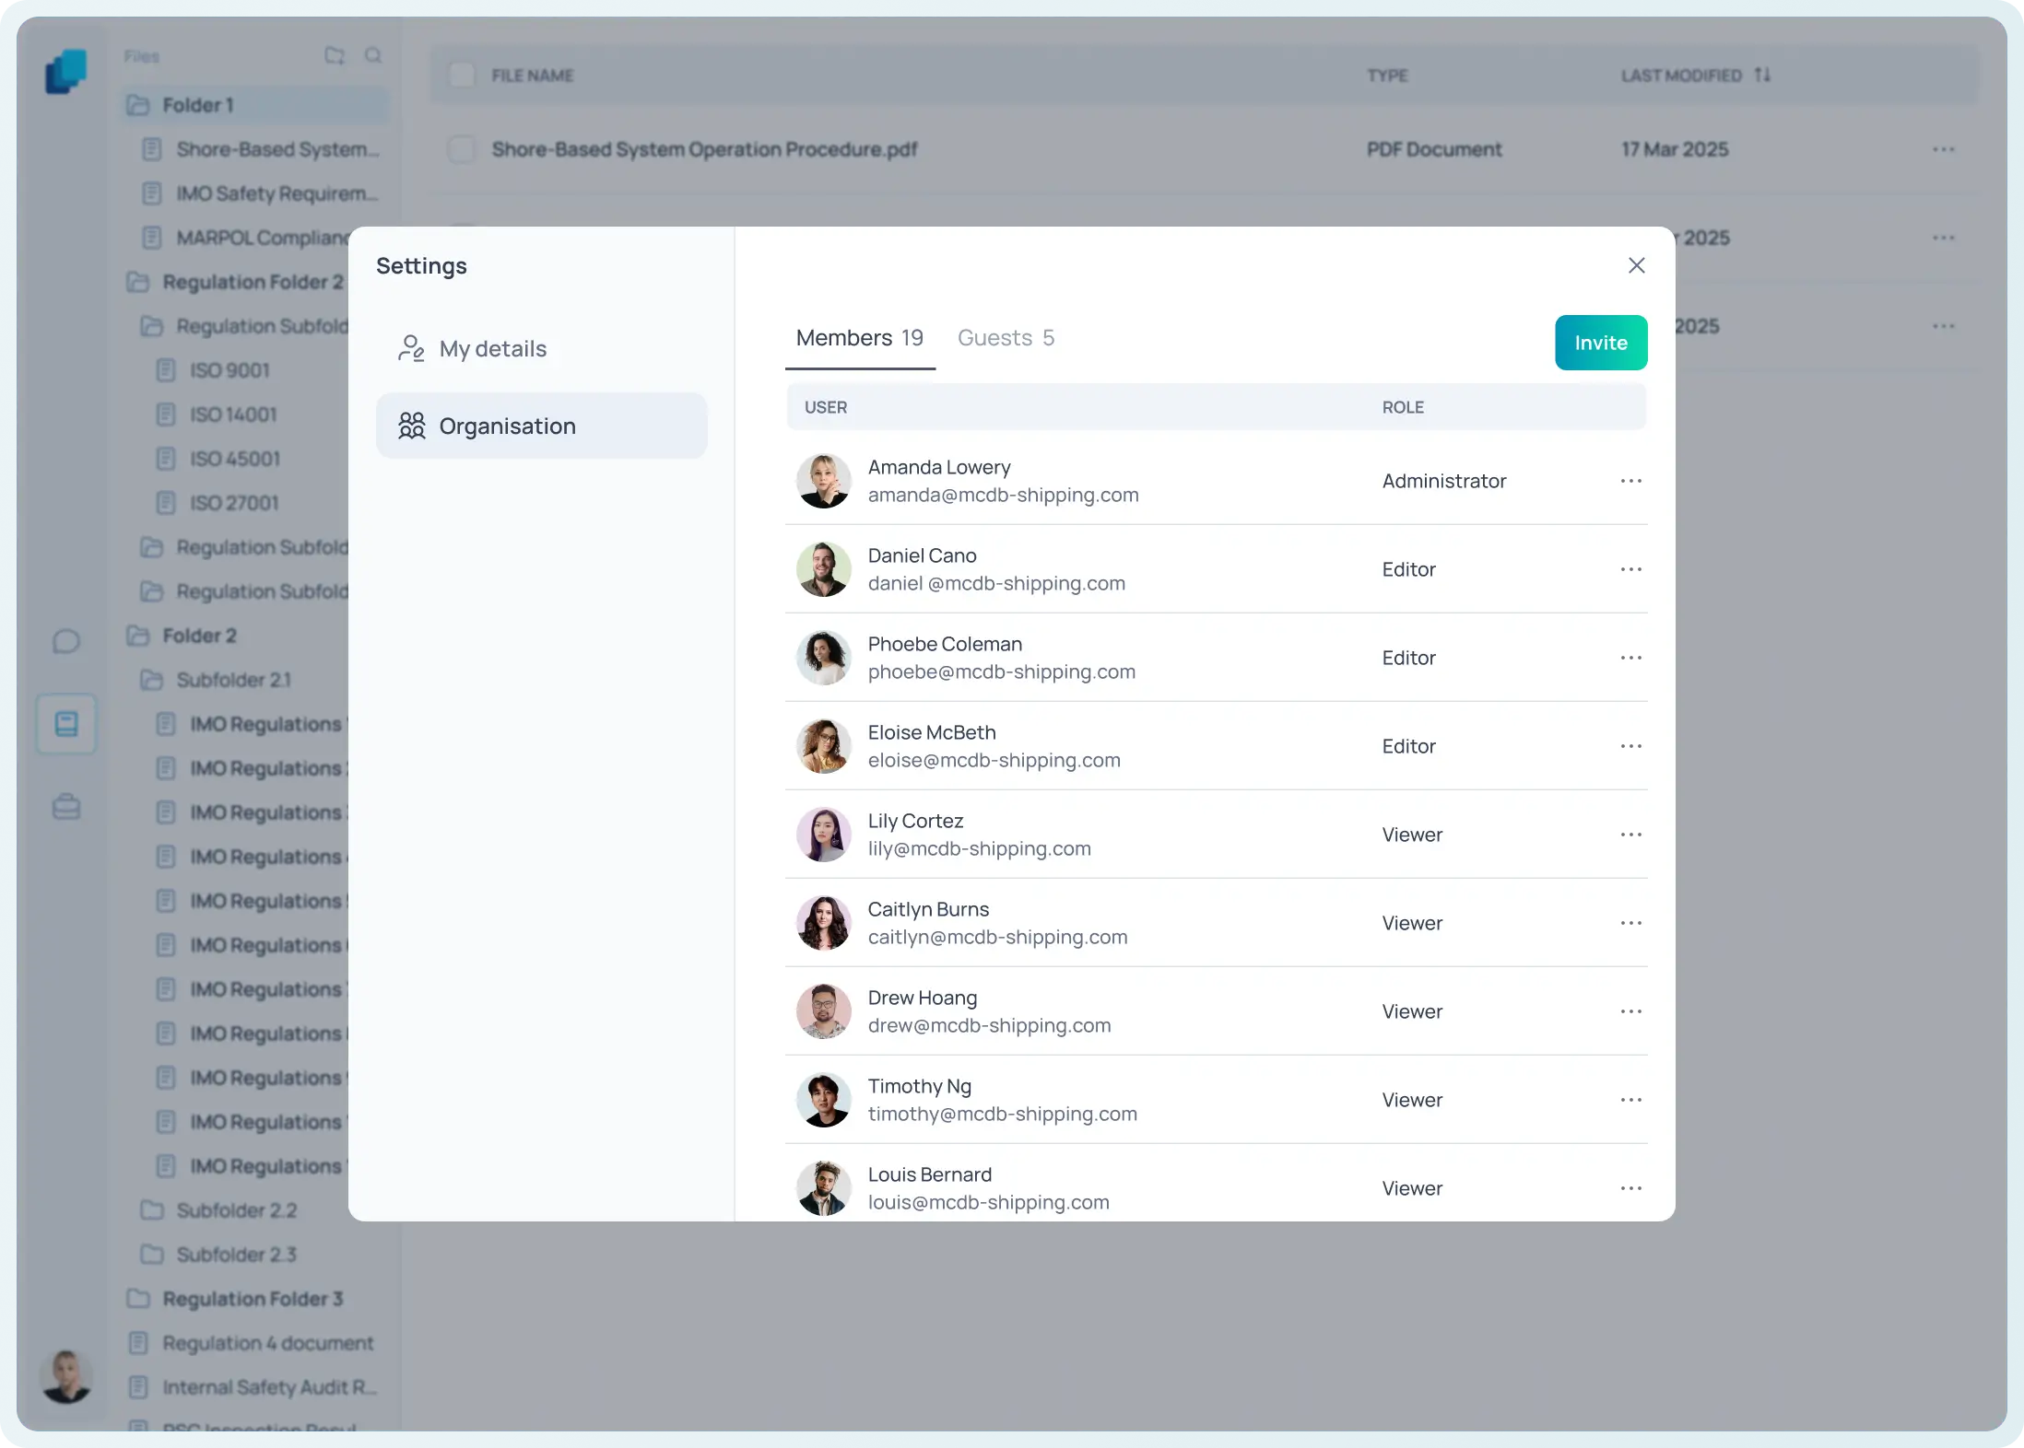Click the ROLE column header
Image resolution: width=2024 pixels, height=1448 pixels.
pos(1403,407)
